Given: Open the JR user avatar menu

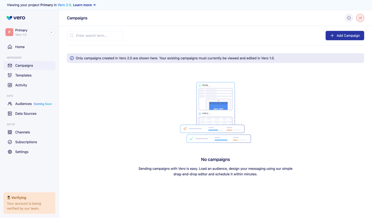Looking at the screenshot, I should point(360,18).
